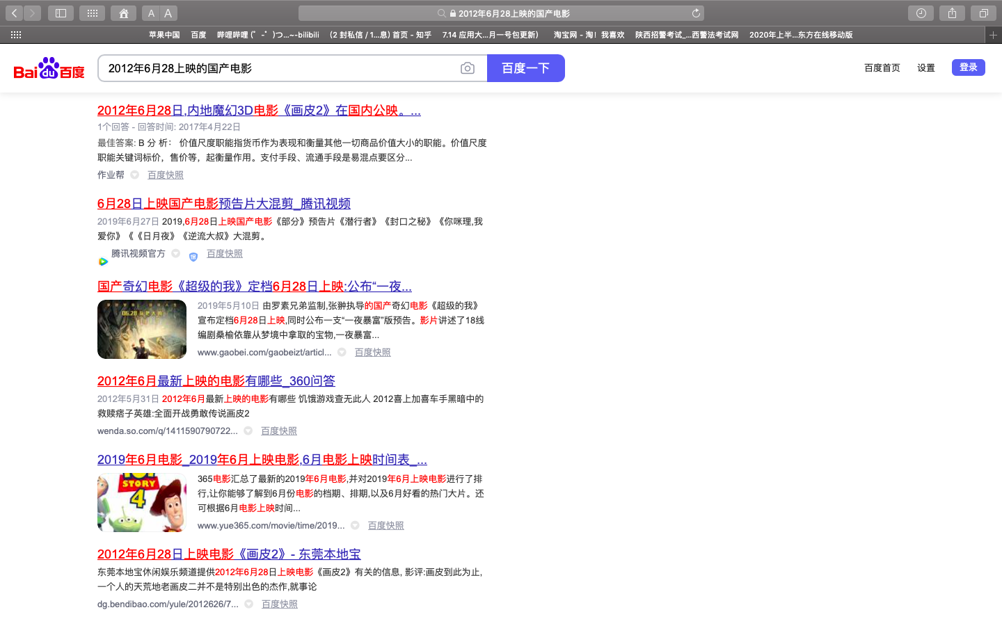Click the blue shield verification icon
This screenshot has height=626, width=1002.
click(193, 257)
